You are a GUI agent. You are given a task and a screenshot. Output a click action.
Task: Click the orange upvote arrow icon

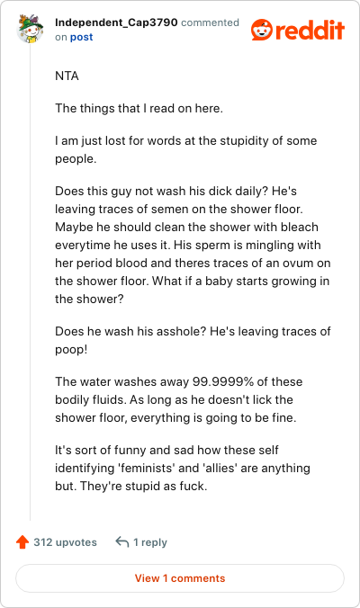pyautogui.click(x=22, y=542)
